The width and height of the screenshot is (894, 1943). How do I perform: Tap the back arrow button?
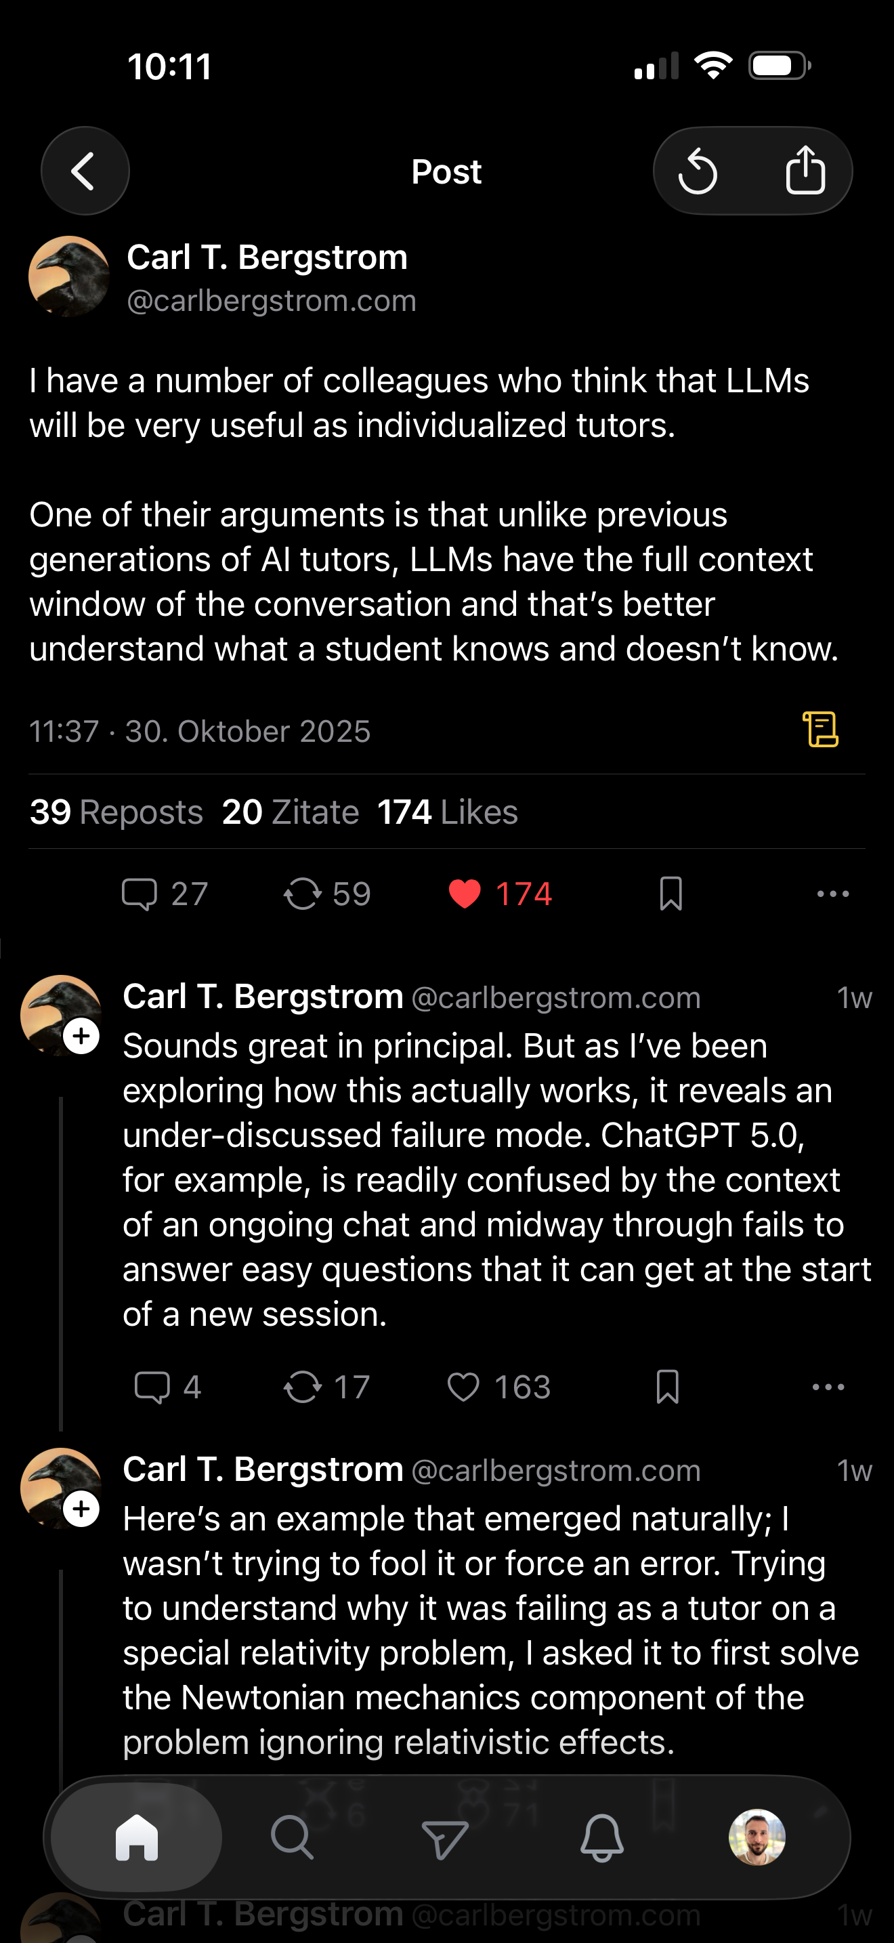point(85,171)
